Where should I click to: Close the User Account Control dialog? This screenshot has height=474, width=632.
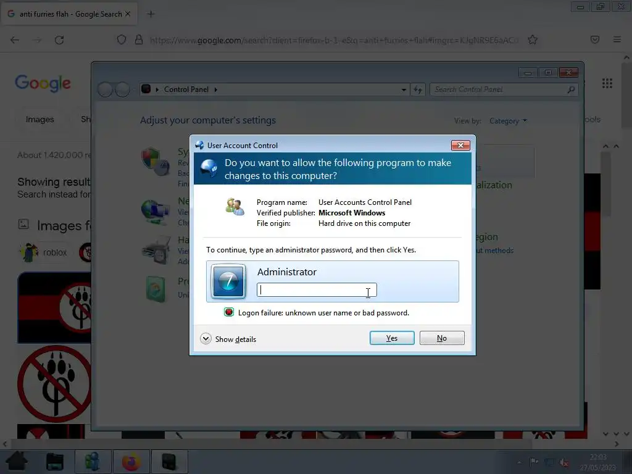[x=460, y=145]
